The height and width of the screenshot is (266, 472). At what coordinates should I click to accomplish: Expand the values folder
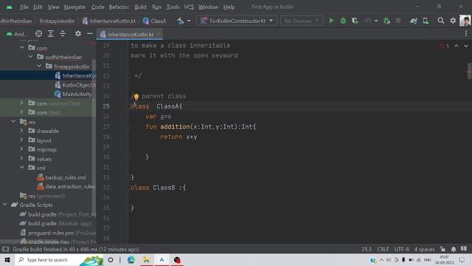(21, 159)
